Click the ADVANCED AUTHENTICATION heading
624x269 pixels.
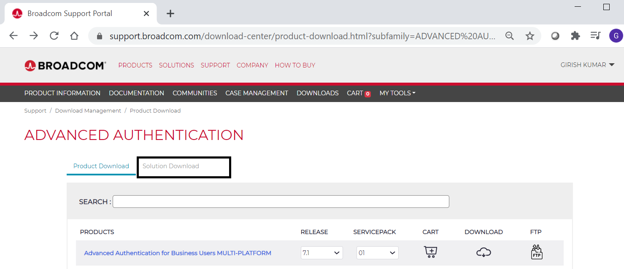tap(134, 135)
